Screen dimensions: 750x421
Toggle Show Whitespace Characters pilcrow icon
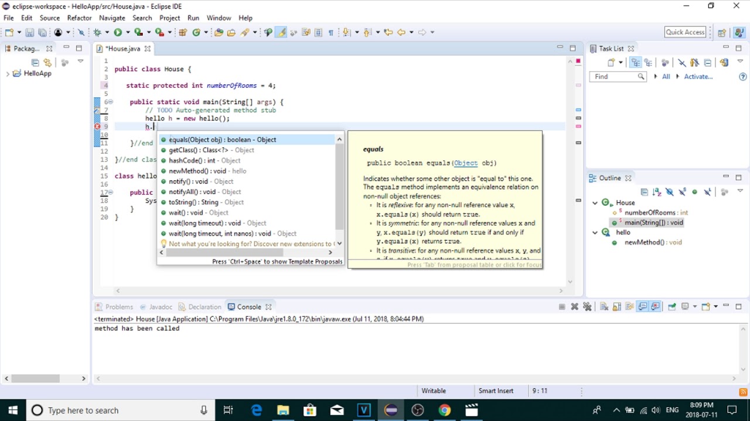pos(331,32)
